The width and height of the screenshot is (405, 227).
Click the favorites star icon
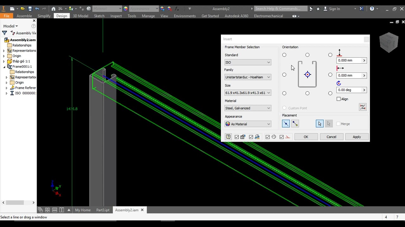[318, 9]
